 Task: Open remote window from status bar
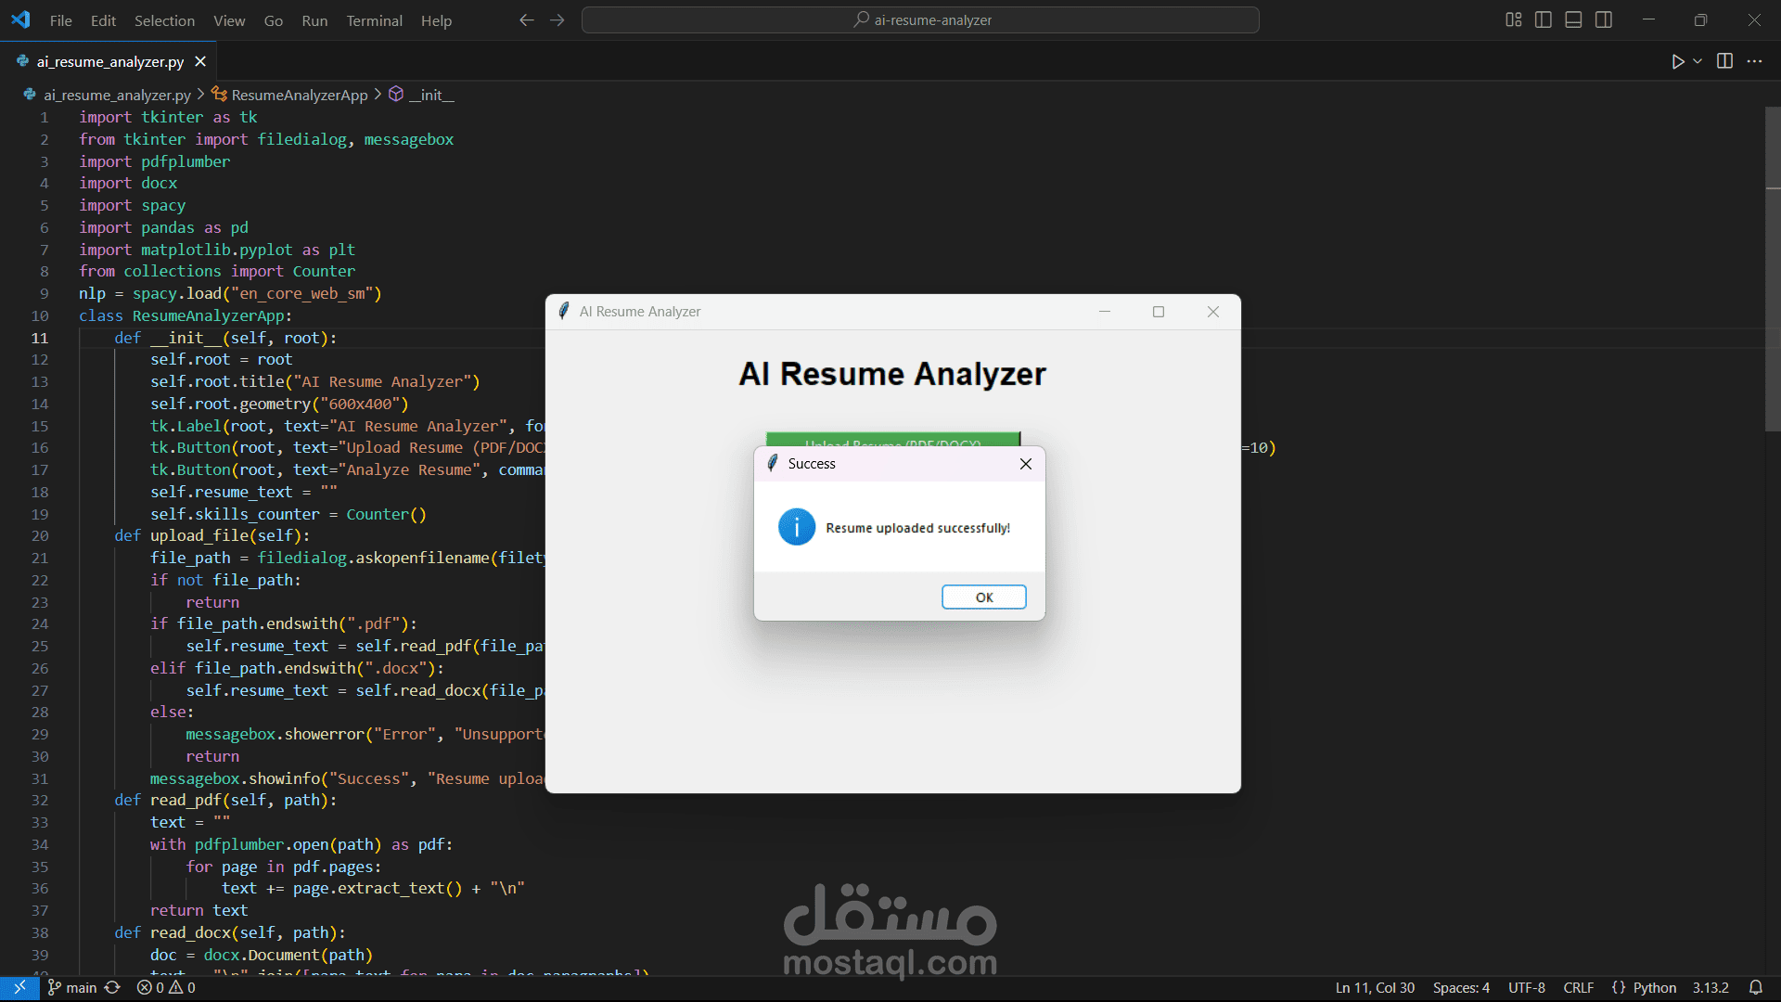[x=19, y=988]
